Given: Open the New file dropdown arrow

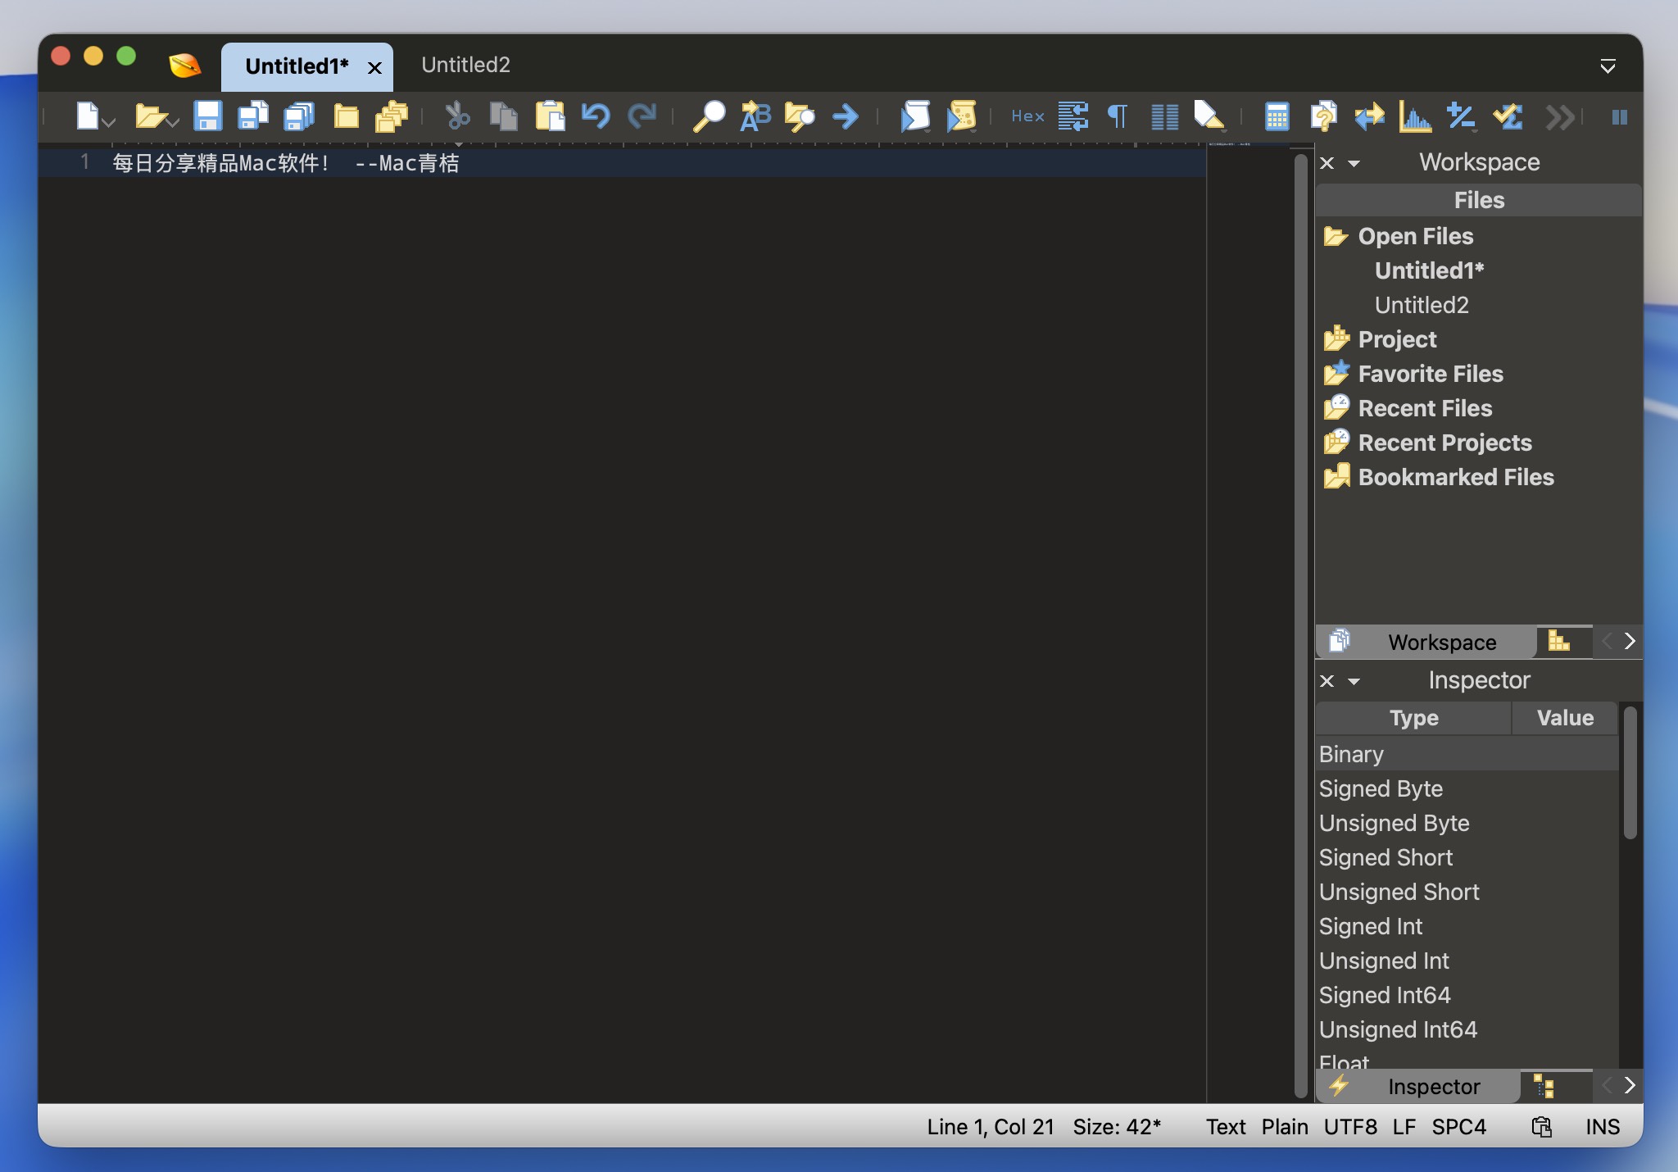Looking at the screenshot, I should [x=110, y=122].
